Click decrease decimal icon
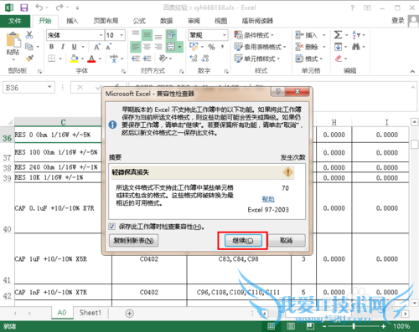Viewport: 419px width, 332px height. (205, 59)
